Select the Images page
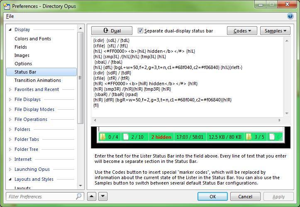Screen dimensions: 300x207 [22, 55]
